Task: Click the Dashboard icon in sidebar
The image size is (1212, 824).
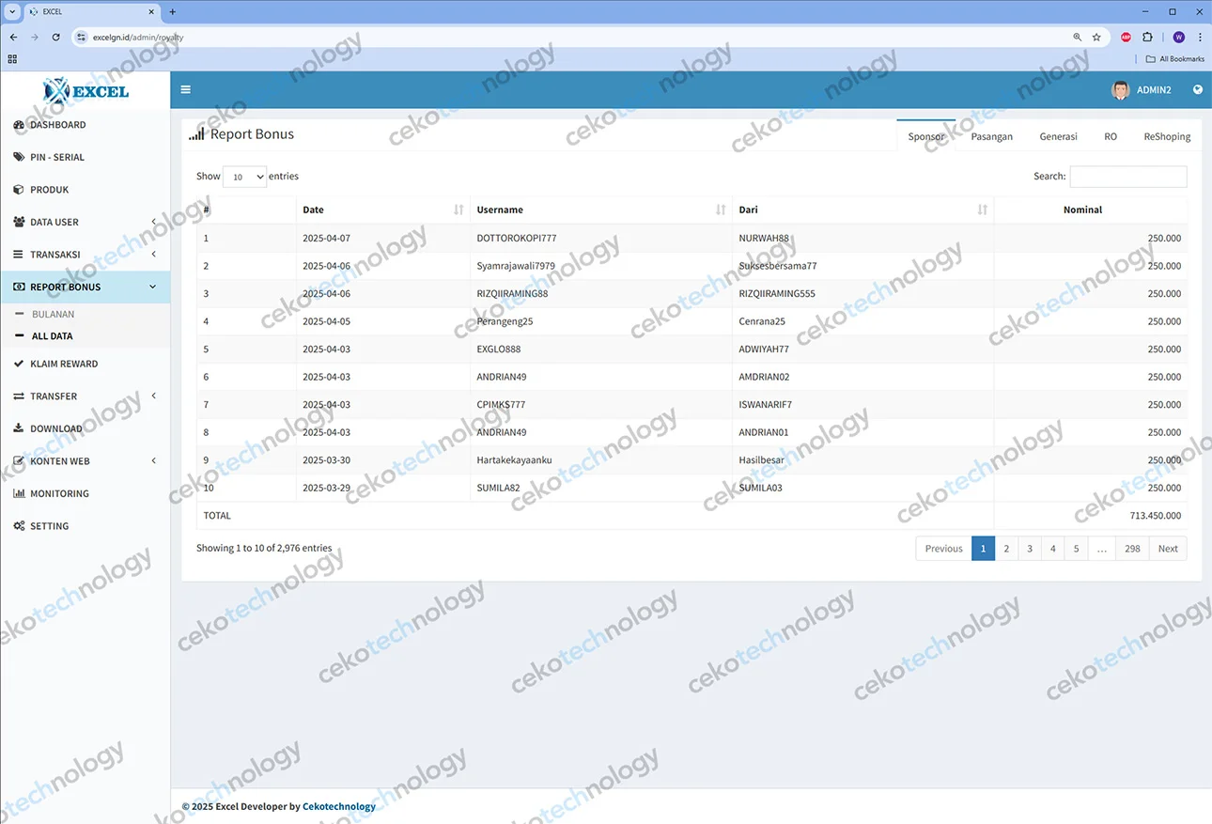Action: (x=19, y=125)
